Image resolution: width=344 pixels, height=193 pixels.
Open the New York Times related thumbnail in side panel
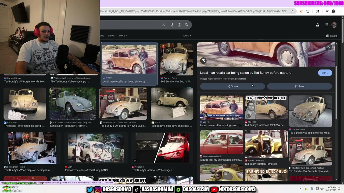(x=311, y=151)
